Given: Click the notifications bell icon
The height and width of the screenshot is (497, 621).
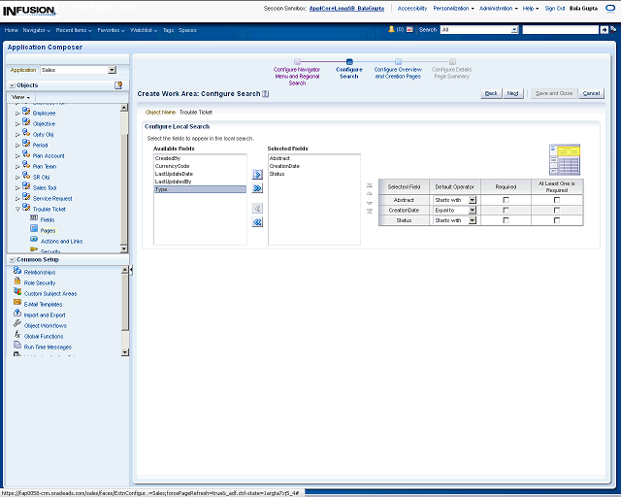Looking at the screenshot, I should 392,30.
